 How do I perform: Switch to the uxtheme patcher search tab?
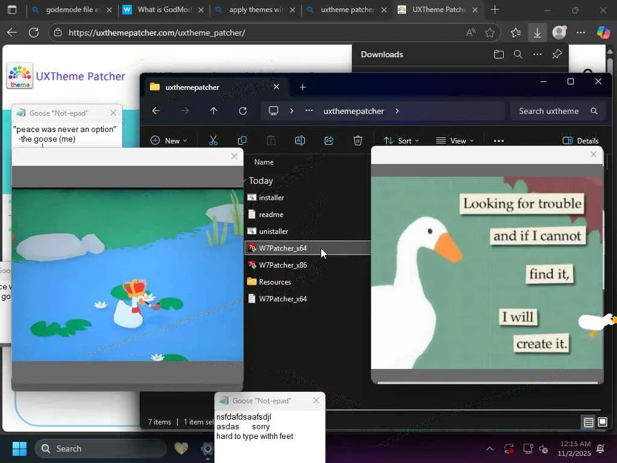pos(347,10)
